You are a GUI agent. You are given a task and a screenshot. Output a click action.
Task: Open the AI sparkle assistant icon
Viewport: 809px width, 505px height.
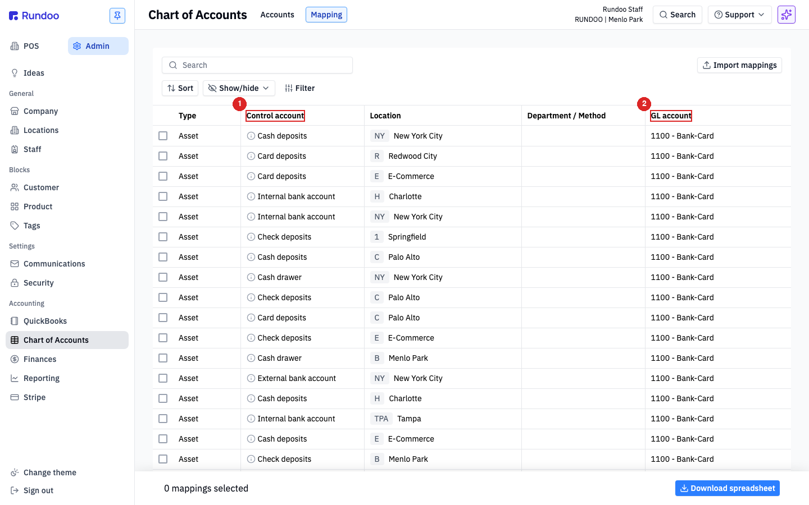787,15
